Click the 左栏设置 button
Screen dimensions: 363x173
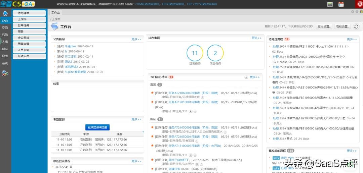point(324,26)
